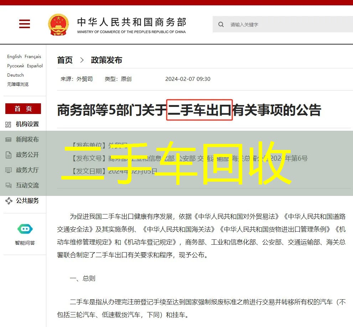Open 互动交流 in sidebar
353x327 pixels.
[27, 185]
